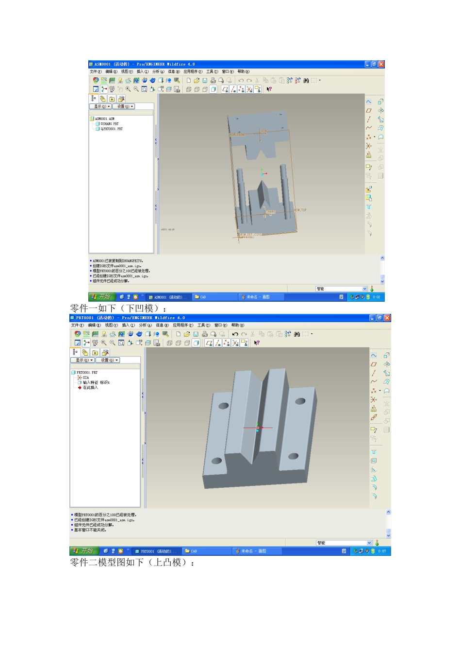Click Open file icon in ASM0001 window toolbar
The image size is (461, 653).
pyautogui.click(x=197, y=81)
